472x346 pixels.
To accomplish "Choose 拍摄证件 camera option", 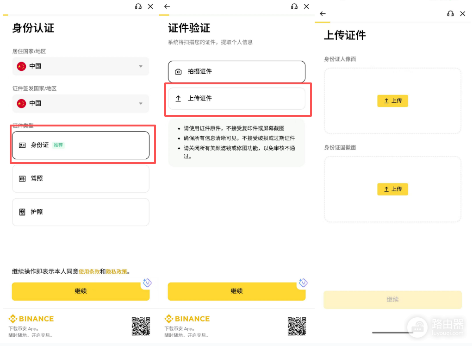I will click(x=236, y=72).
